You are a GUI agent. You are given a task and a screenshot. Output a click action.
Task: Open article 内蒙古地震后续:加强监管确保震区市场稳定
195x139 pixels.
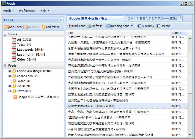point(127,135)
